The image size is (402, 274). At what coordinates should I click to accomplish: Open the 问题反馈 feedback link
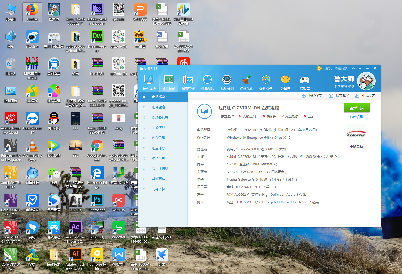click(x=341, y=68)
